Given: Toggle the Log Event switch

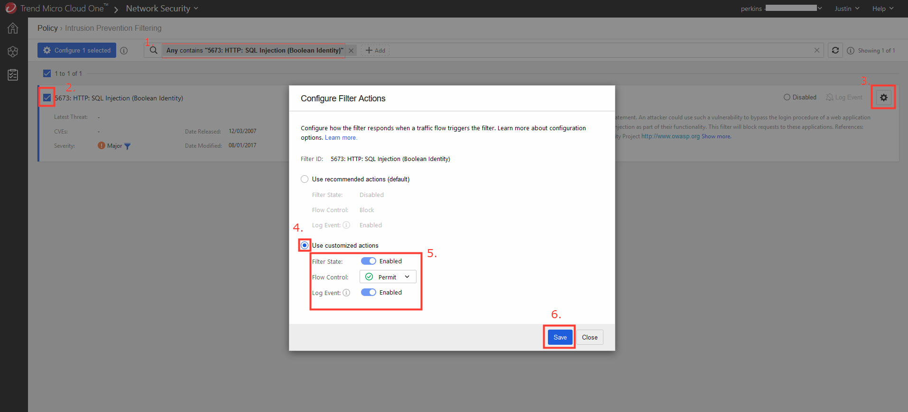Looking at the screenshot, I should [x=369, y=292].
